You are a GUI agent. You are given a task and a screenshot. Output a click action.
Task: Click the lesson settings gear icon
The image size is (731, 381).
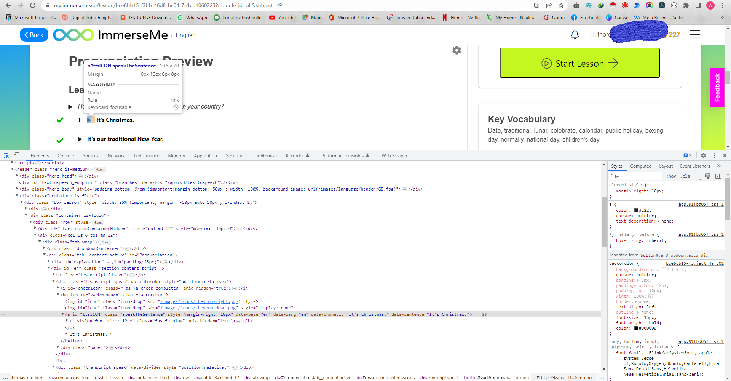456,50
